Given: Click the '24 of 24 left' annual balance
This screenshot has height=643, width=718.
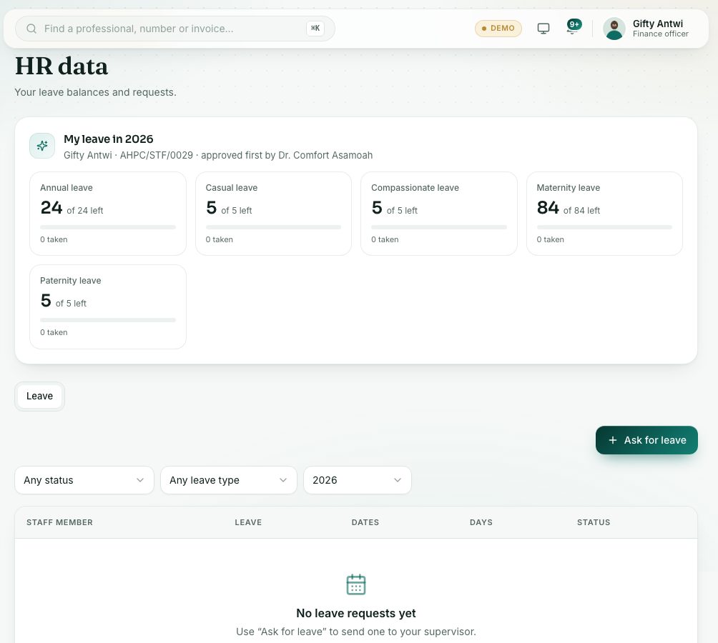Looking at the screenshot, I should [72, 208].
